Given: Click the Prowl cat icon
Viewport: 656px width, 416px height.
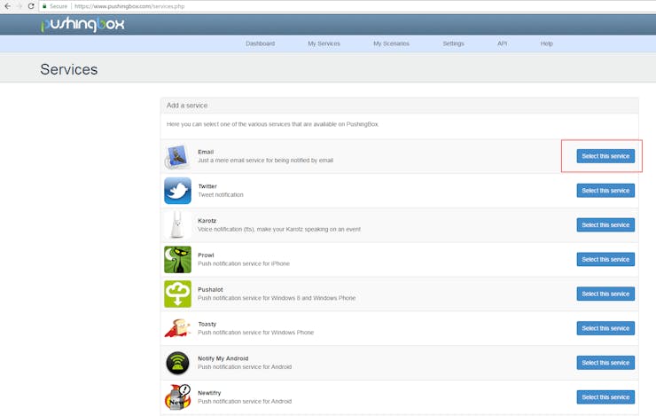Looking at the screenshot, I should click(x=177, y=260).
